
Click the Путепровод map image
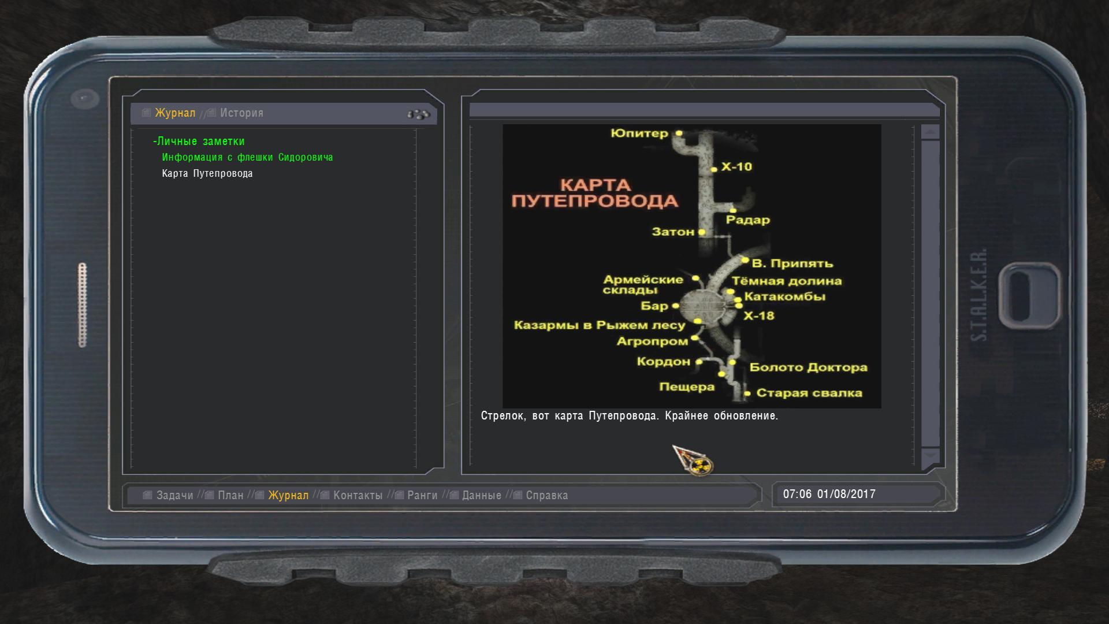(691, 266)
